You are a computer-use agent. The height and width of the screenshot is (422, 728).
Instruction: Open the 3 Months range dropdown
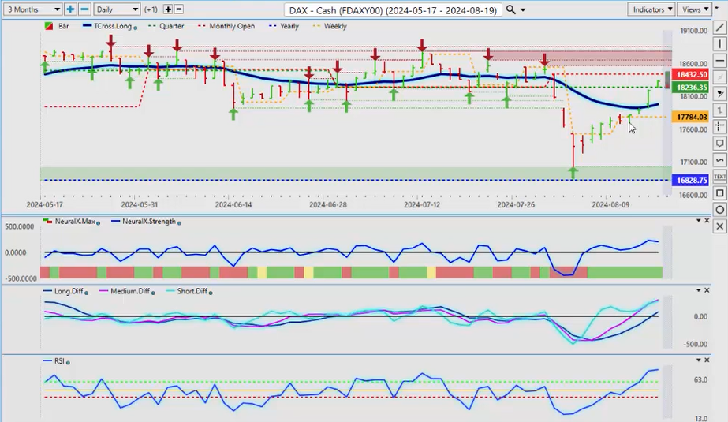pyautogui.click(x=31, y=9)
